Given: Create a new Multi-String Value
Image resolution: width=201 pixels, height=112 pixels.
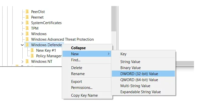Looking at the screenshot, I should 143,86.
